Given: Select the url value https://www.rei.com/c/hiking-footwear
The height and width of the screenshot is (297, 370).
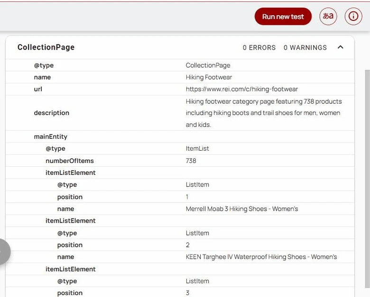Looking at the screenshot, I should pyautogui.click(x=241, y=89).
